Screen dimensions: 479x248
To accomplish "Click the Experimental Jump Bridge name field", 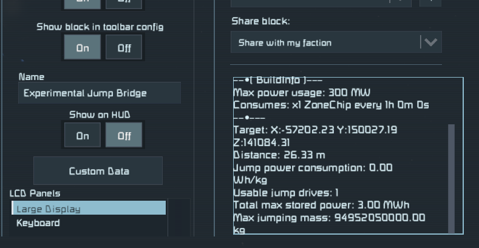I will point(100,93).
